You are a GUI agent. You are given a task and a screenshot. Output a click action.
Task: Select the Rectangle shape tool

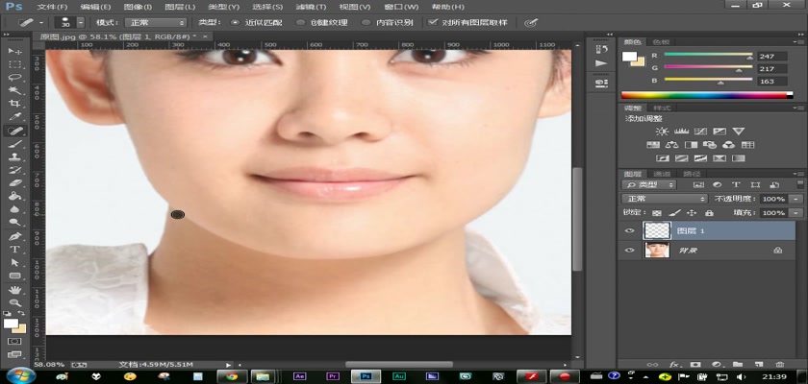[15, 276]
